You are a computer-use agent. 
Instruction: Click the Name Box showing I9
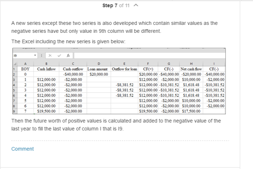(x=25, y=55)
